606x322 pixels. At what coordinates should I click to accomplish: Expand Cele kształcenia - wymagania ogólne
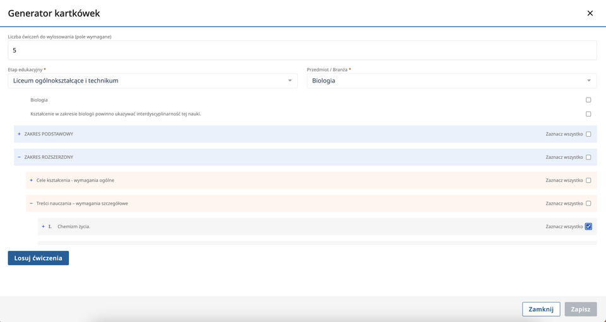[x=31, y=180]
